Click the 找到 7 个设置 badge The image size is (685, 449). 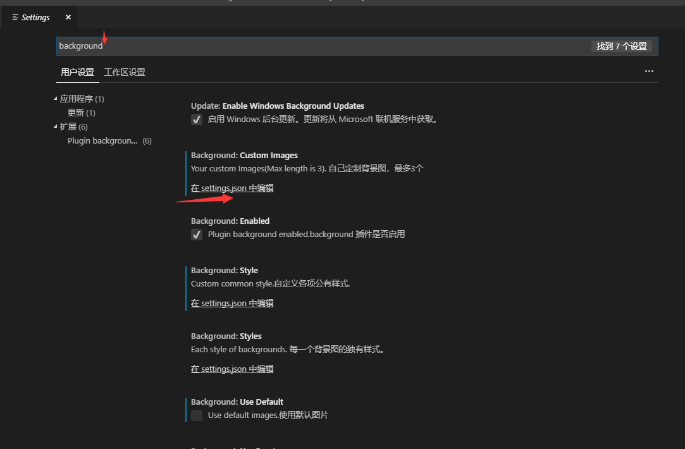(621, 46)
